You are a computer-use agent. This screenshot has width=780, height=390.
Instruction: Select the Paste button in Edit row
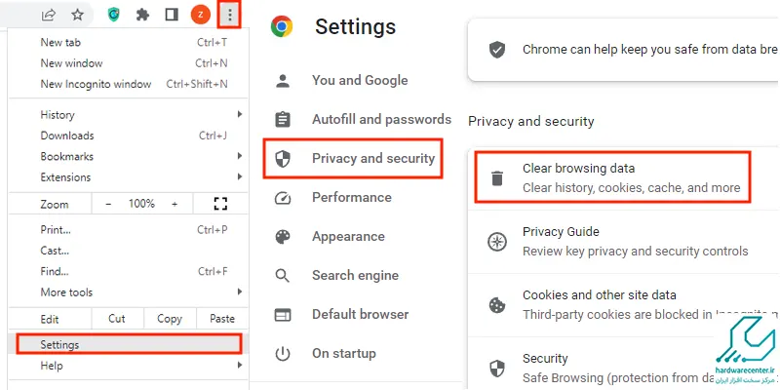(x=222, y=319)
